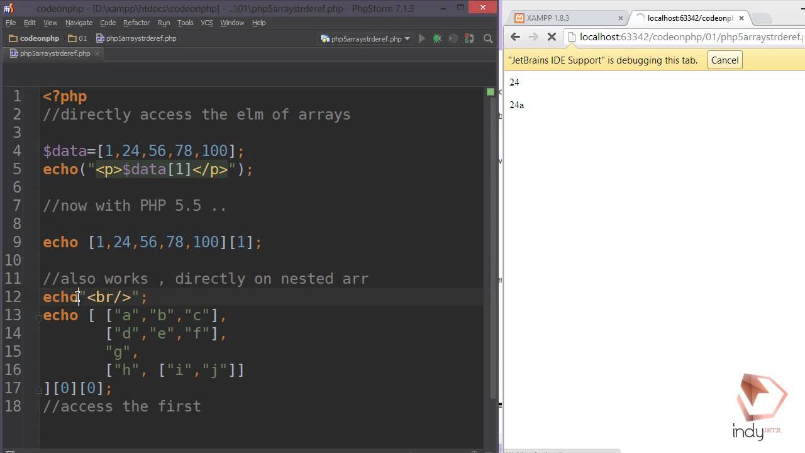Screen dimensions: 805x453
Task: Click the text '][0][0];' on line 17
Action: coord(77,388)
